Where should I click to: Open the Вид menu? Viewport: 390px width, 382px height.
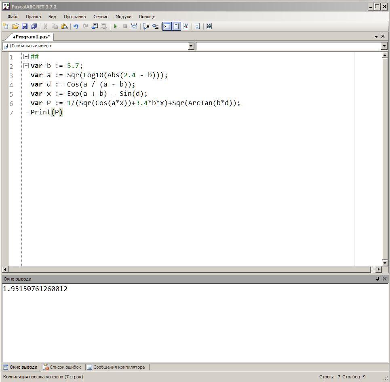pyautogui.click(x=52, y=17)
